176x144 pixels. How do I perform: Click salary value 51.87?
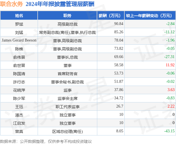point(119,81)
